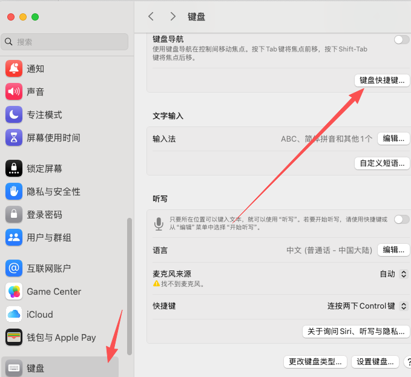Turn on the 听写 dictation switch

coord(401,219)
